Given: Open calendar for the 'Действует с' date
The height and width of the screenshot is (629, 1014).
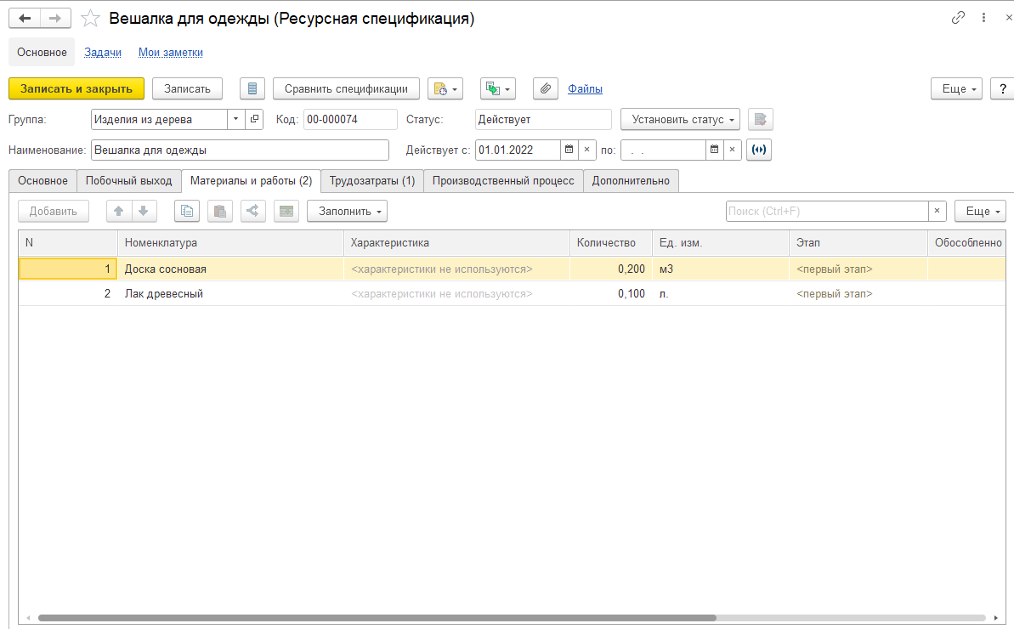Looking at the screenshot, I should [569, 150].
